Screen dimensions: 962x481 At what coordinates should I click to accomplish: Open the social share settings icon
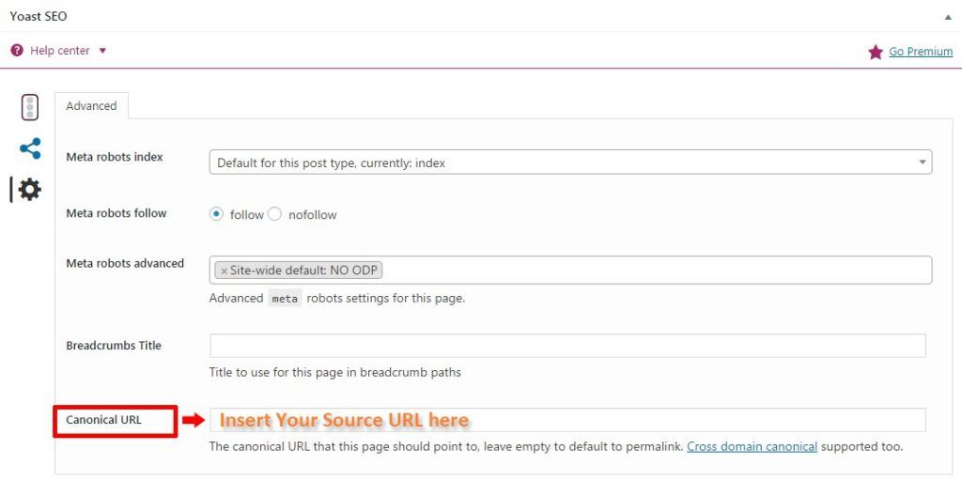click(x=30, y=148)
